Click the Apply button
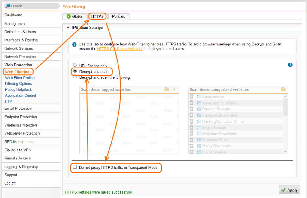Viewport: 307px width, 198px height. [x=289, y=190]
